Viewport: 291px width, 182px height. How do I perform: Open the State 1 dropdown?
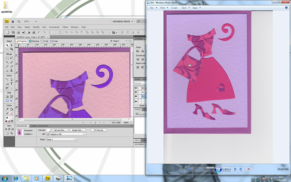(61, 139)
